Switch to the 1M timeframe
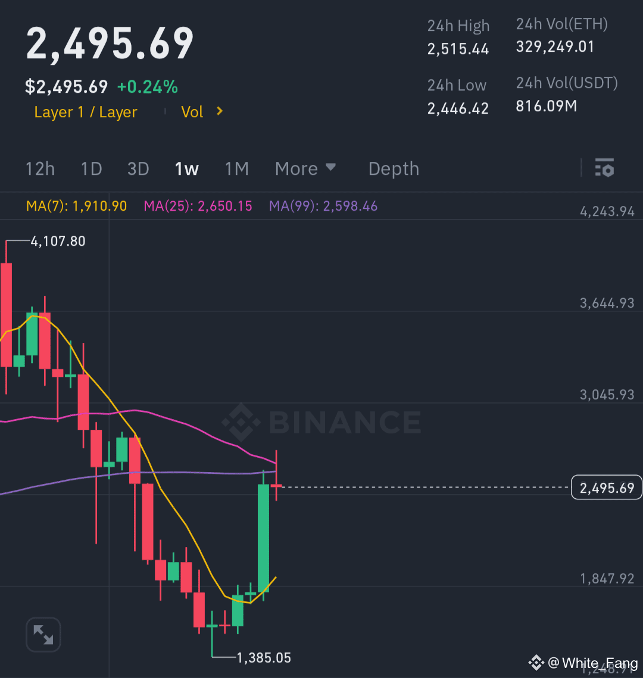 click(x=236, y=168)
